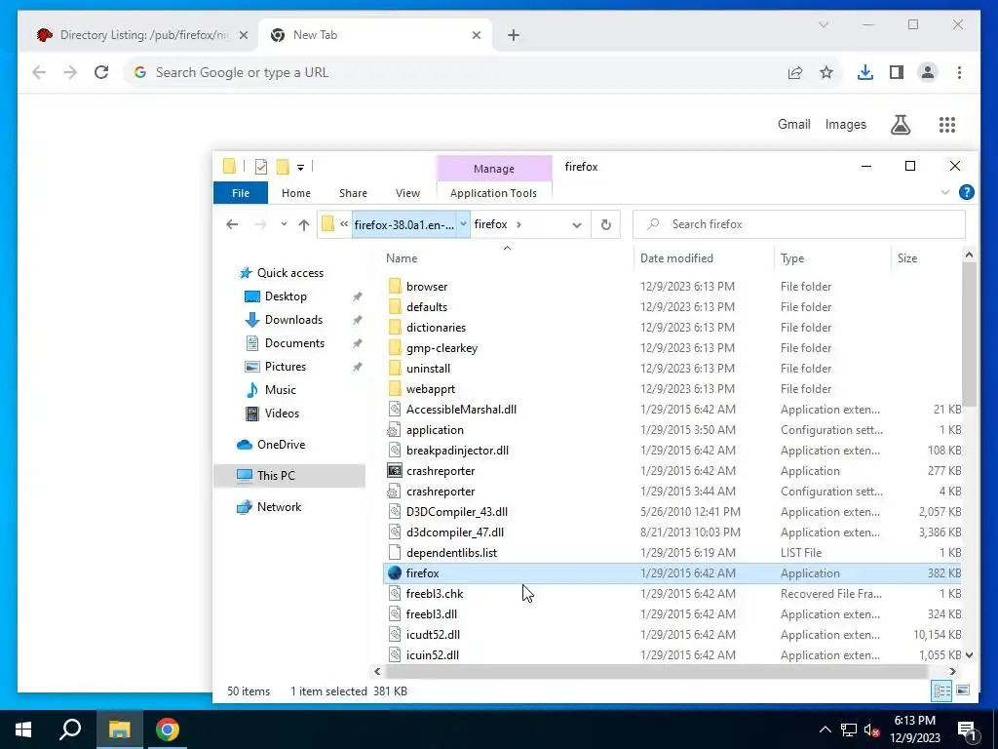The width and height of the screenshot is (998, 749).
Task: Open the Images link
Action: pos(845,124)
